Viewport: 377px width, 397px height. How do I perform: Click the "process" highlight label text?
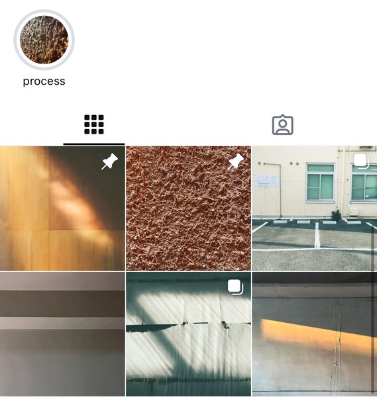(44, 81)
